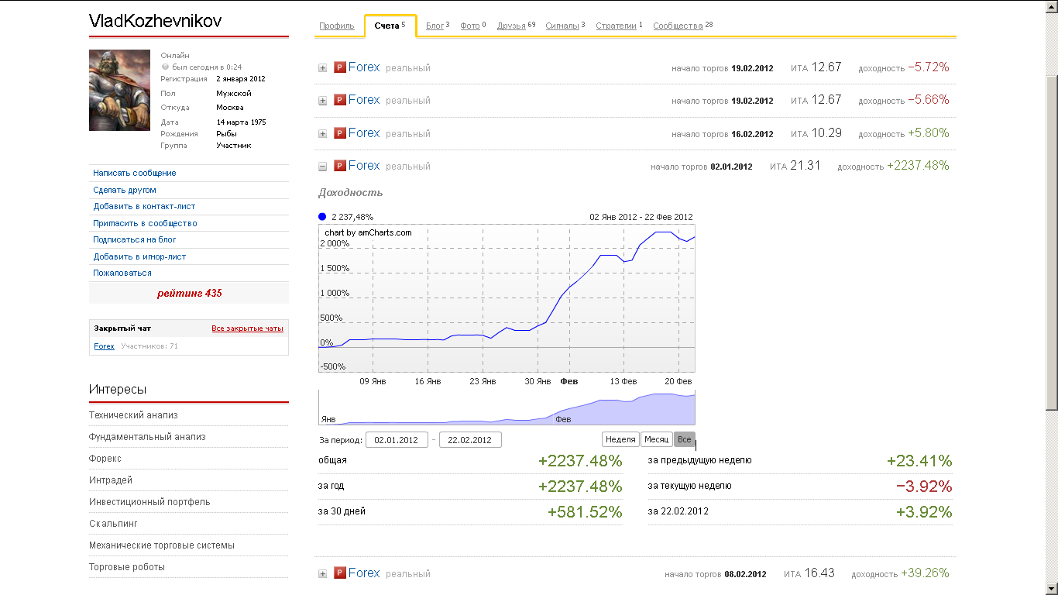Viewport: 1058px width, 595px height.
Task: Switch chart period to Месяц
Action: point(656,439)
